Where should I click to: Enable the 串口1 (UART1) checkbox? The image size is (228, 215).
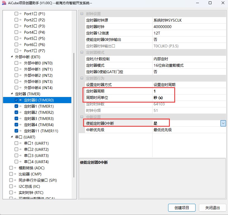pos(16,143)
